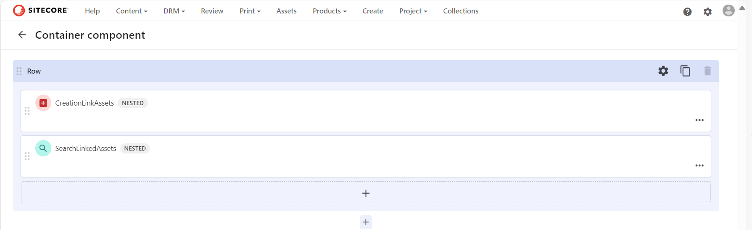The width and height of the screenshot is (752, 230).
Task: Open the Assets menu item
Action: [x=286, y=11]
